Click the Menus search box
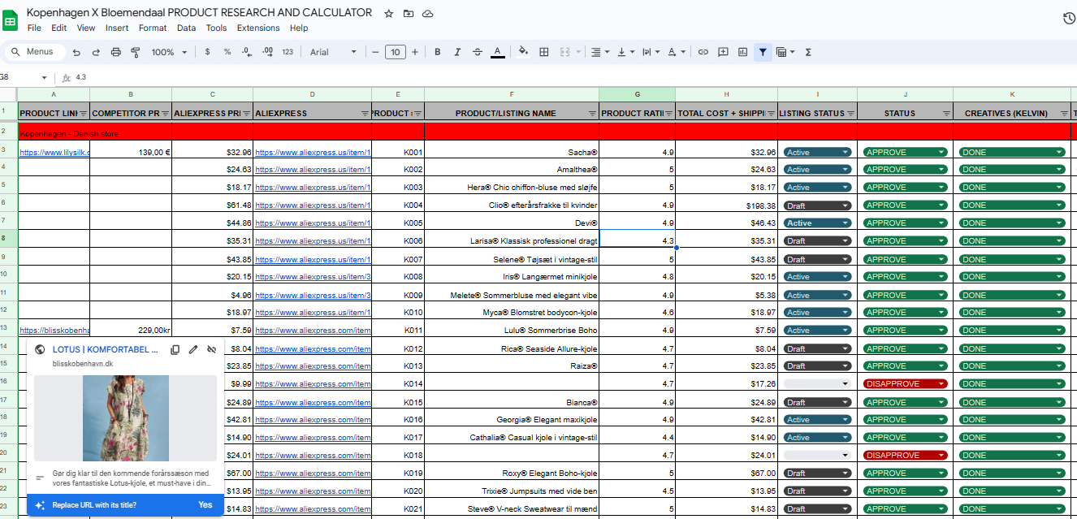Viewport: 1077px width, 519px height. point(34,52)
